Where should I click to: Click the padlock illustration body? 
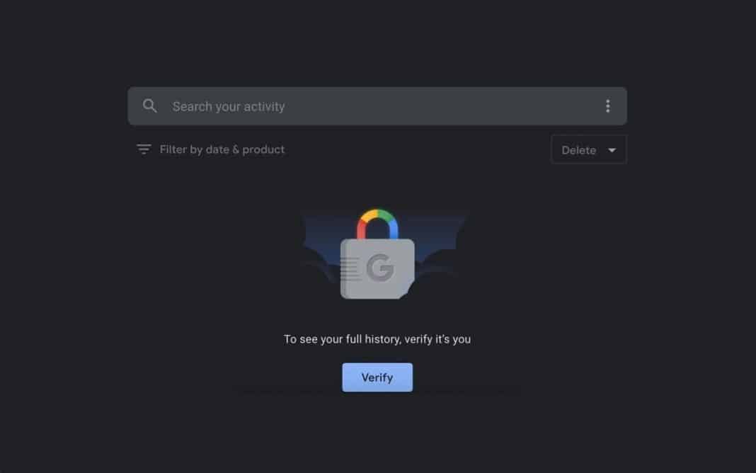coord(377,268)
